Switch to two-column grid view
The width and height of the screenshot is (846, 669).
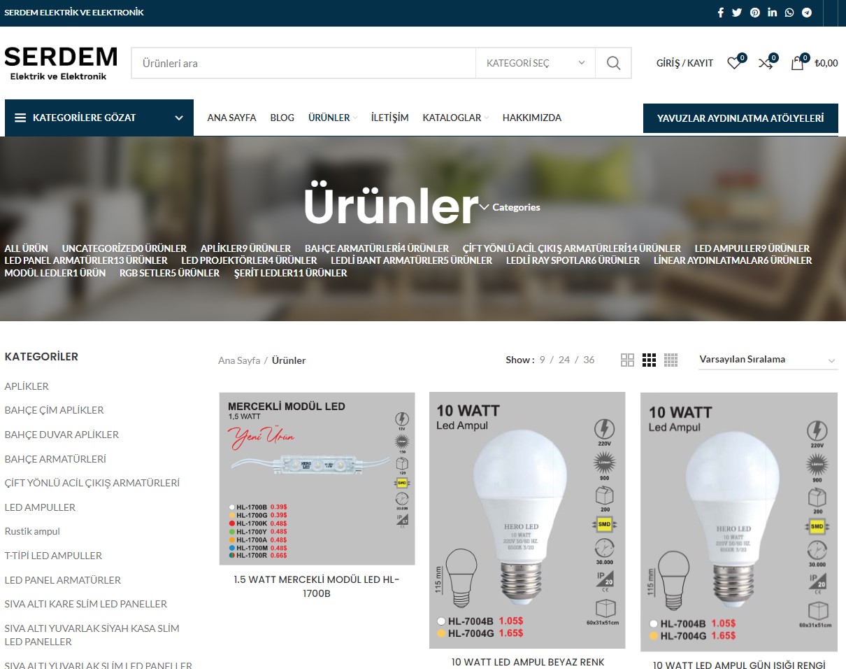[x=627, y=360]
